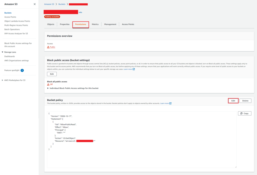Open the Properties tab
Image resolution: width=257 pixels, height=175 pixels.
click(x=65, y=24)
